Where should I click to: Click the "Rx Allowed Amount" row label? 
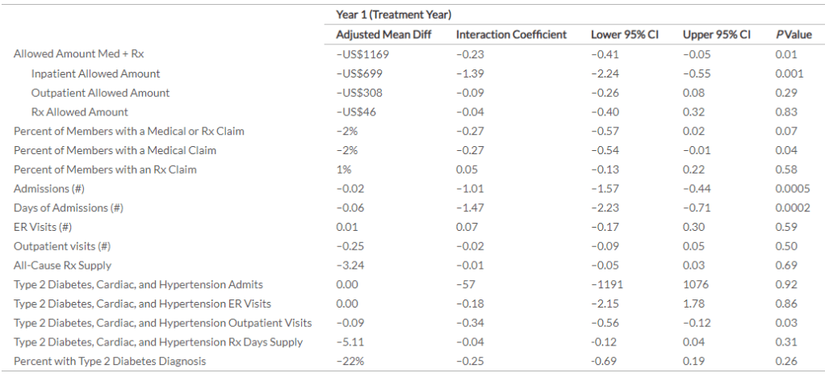click(79, 112)
